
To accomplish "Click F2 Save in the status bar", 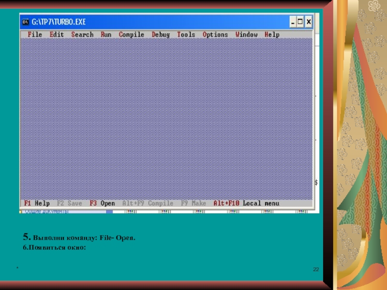I will point(70,203).
